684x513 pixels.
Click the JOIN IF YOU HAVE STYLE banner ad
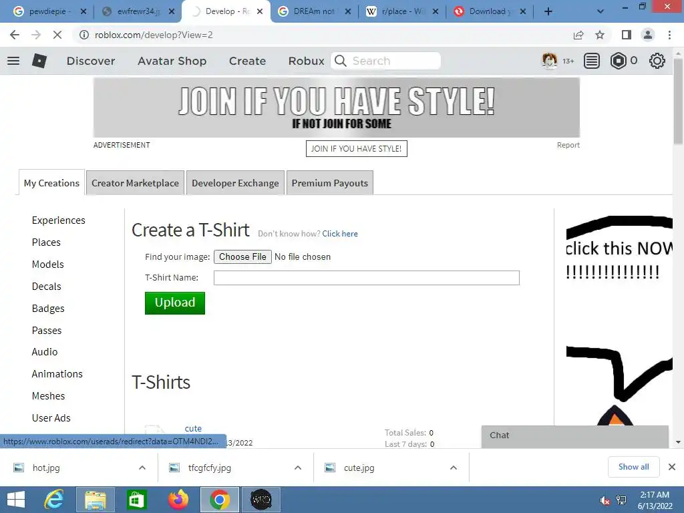click(x=337, y=108)
